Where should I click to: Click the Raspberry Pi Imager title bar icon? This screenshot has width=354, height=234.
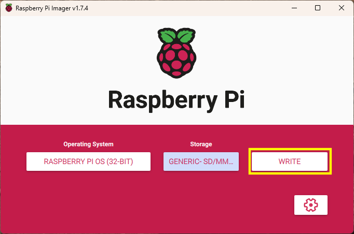[9, 8]
